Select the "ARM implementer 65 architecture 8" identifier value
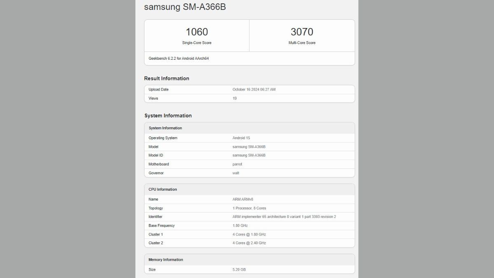 [x=284, y=217]
